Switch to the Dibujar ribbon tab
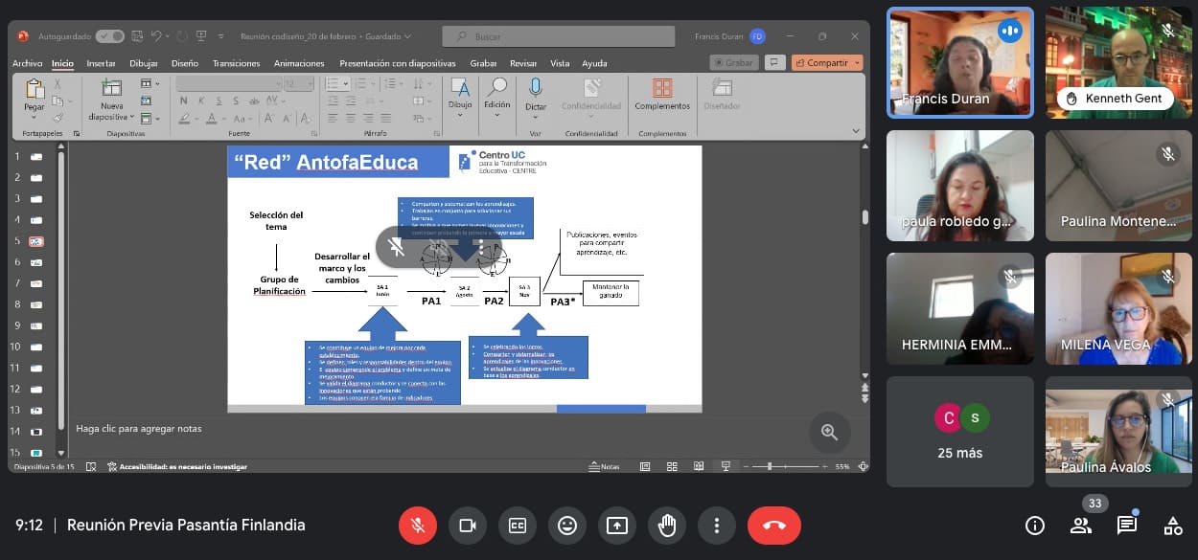Image resolution: width=1198 pixels, height=560 pixels. click(x=144, y=63)
